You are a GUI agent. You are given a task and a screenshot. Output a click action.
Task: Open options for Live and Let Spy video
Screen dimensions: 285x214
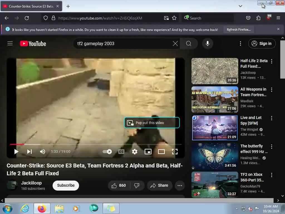click(x=272, y=118)
